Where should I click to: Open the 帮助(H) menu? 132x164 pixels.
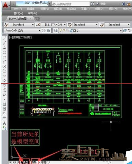coord(33,13)
